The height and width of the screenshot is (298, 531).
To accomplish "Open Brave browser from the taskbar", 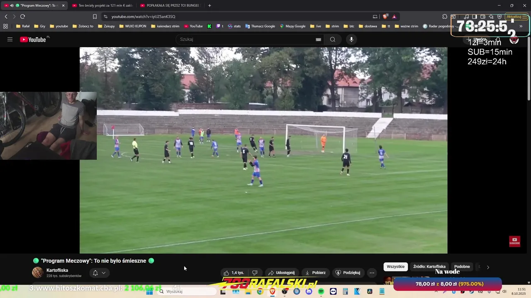I will (x=272, y=291).
